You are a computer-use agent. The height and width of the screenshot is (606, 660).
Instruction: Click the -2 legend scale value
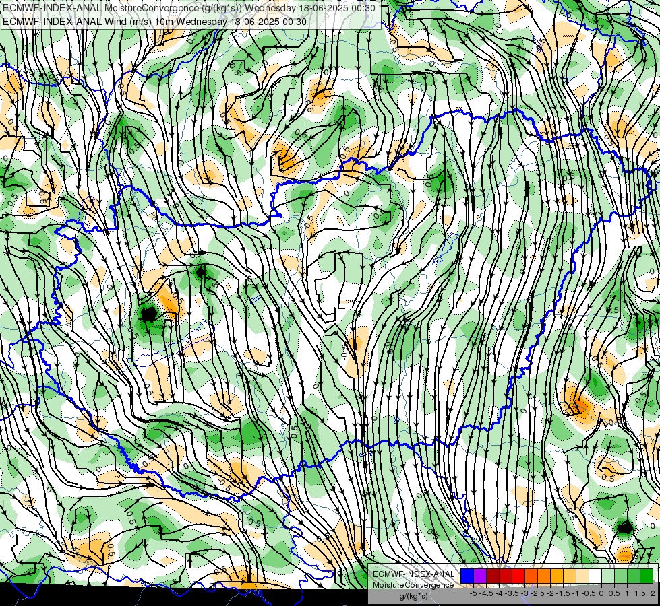pyautogui.click(x=551, y=593)
